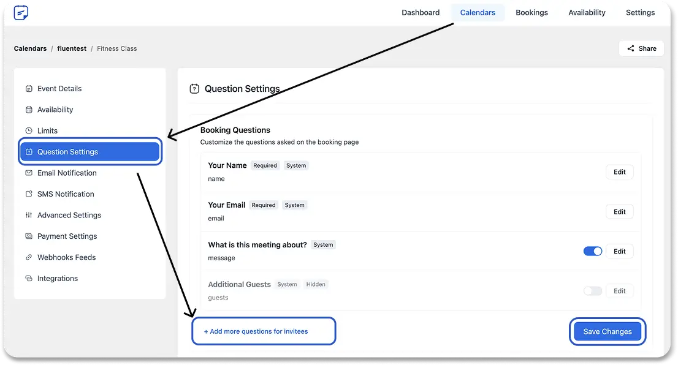Open Integrations in the sidebar
Viewport: 678px width, 365px height.
click(90, 279)
